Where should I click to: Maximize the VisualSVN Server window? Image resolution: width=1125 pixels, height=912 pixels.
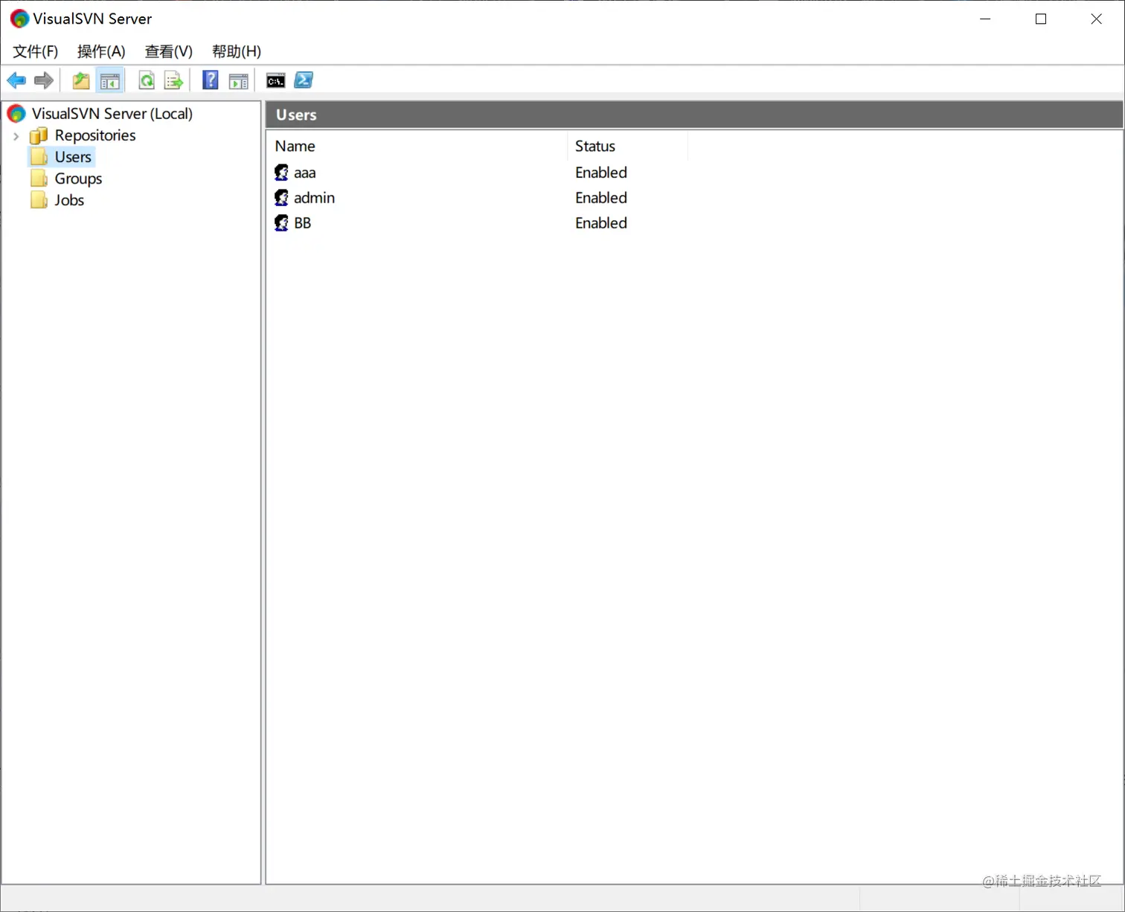click(x=1041, y=19)
